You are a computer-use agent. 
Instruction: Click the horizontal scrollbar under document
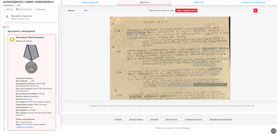(170, 101)
